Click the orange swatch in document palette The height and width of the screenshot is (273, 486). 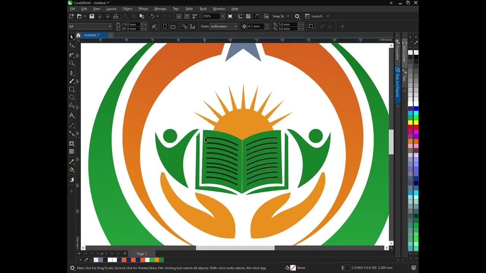tap(157, 260)
